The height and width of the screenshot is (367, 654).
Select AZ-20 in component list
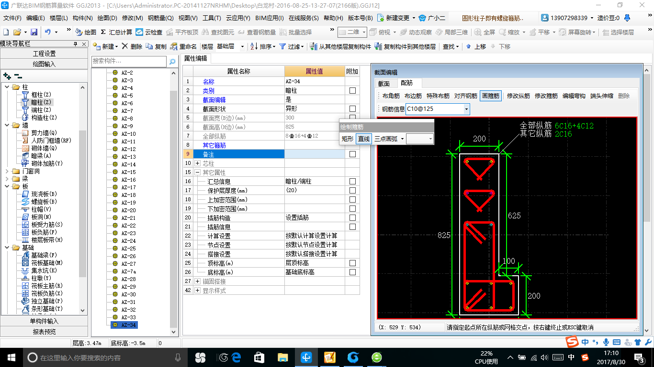tap(128, 210)
